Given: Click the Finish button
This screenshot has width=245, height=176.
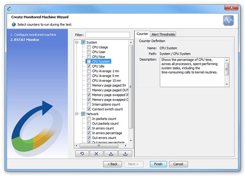Looking at the screenshot, I should point(158,164).
